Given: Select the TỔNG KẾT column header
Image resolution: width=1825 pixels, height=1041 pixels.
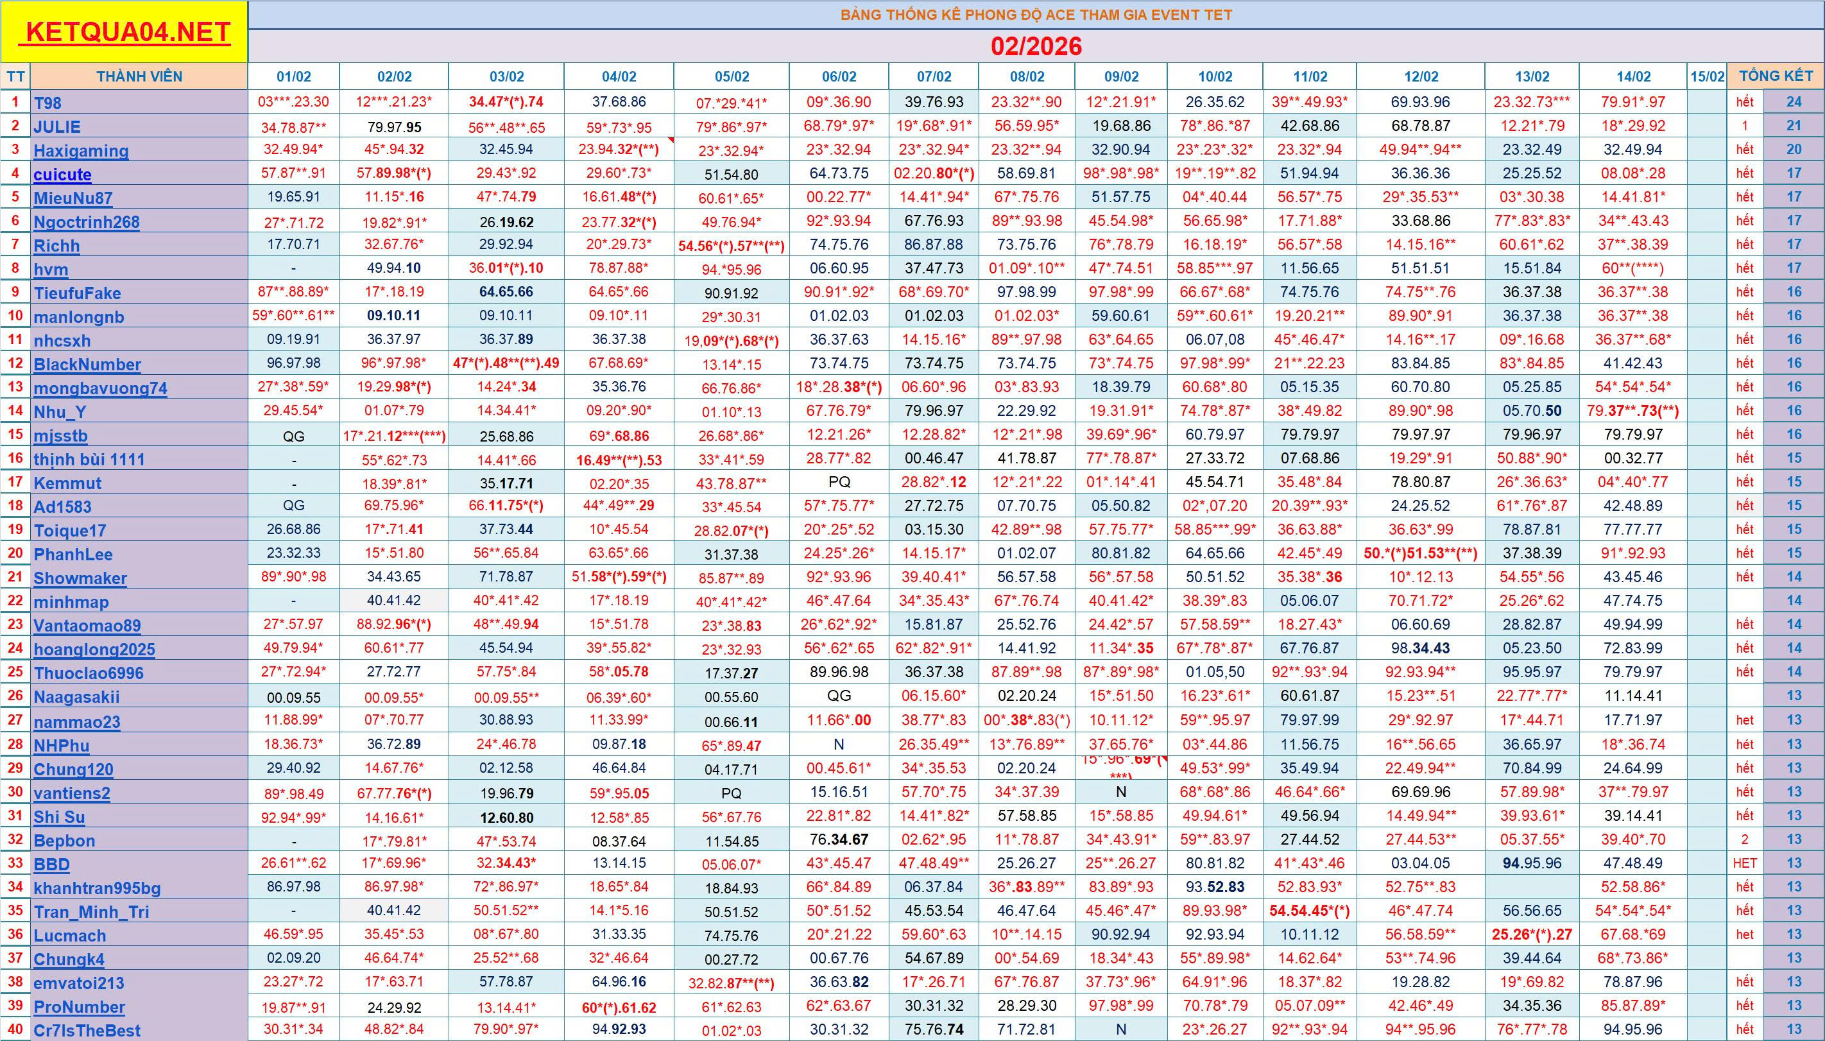Looking at the screenshot, I should (x=1776, y=76).
